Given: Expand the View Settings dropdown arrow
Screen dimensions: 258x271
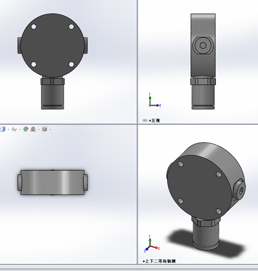Looking at the screenshot, I should tap(50, 129).
